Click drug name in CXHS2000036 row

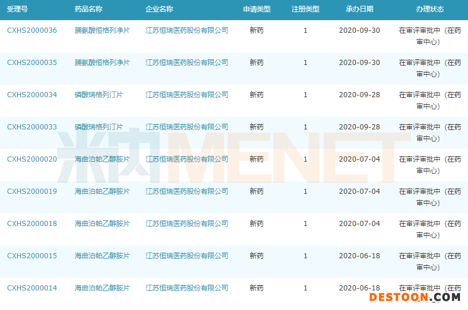click(102, 30)
